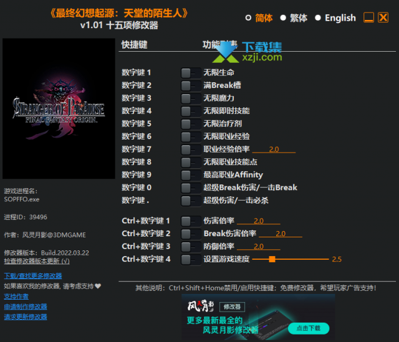Turn on 最高职业Affinity toggle
The image size is (399, 342).
191,175
